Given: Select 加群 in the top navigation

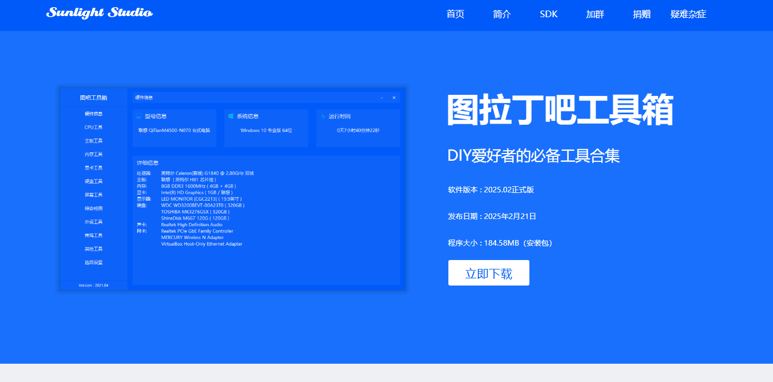Looking at the screenshot, I should (595, 14).
